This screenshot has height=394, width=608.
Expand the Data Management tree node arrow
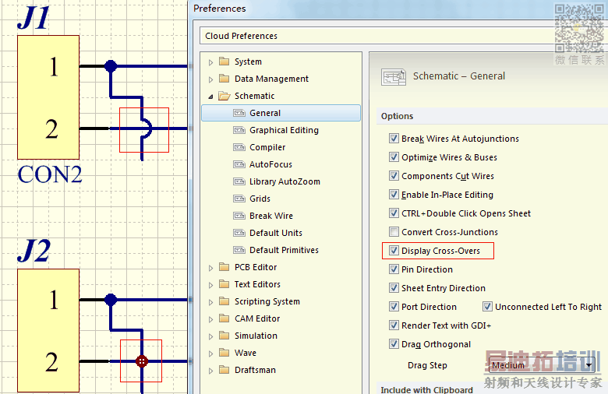coord(210,79)
